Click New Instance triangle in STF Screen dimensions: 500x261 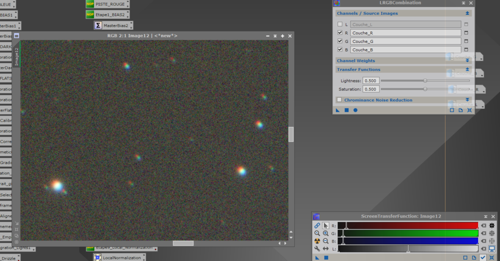pyautogui.click(x=317, y=258)
